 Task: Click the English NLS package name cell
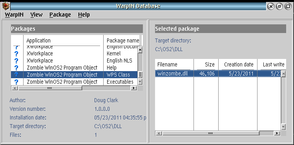119,61
